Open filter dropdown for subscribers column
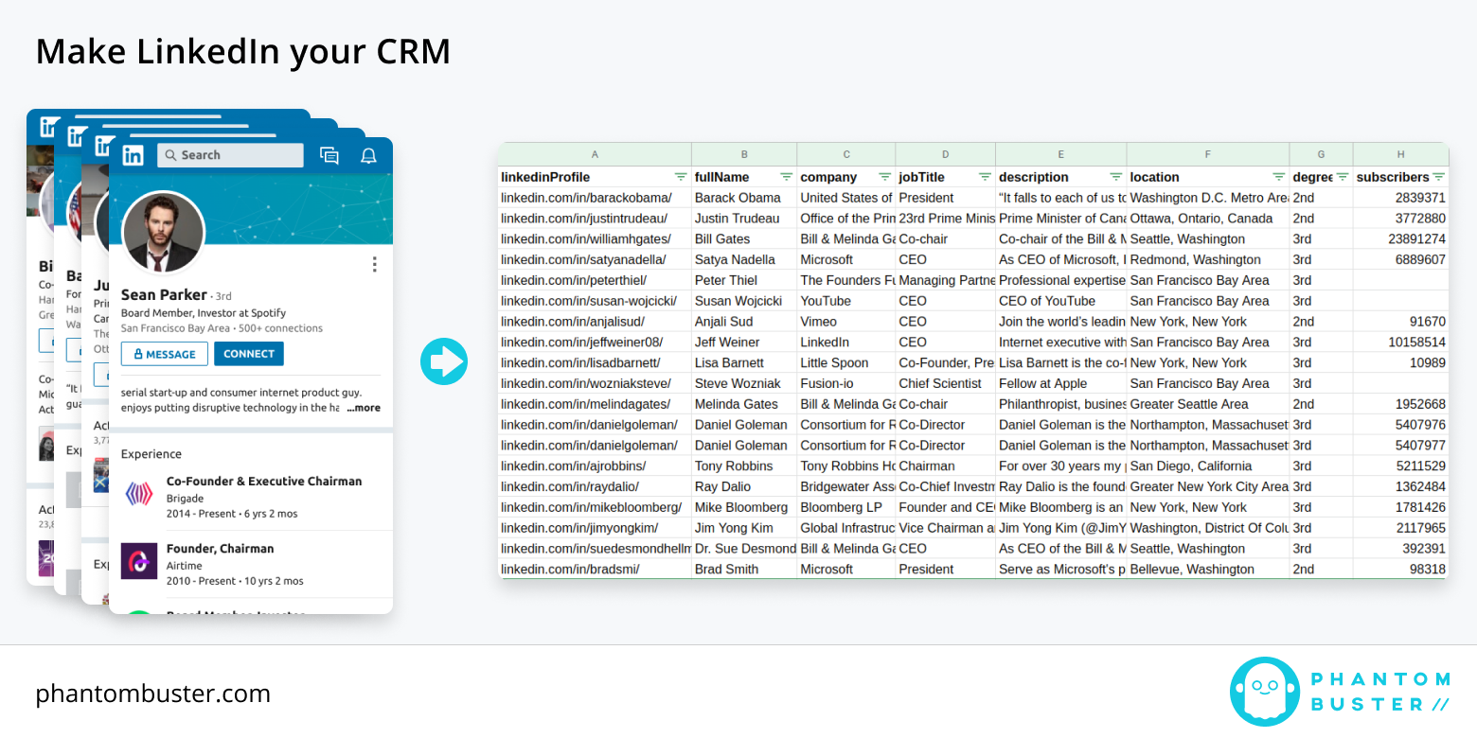This screenshot has height=738, width=1477. click(x=1438, y=177)
